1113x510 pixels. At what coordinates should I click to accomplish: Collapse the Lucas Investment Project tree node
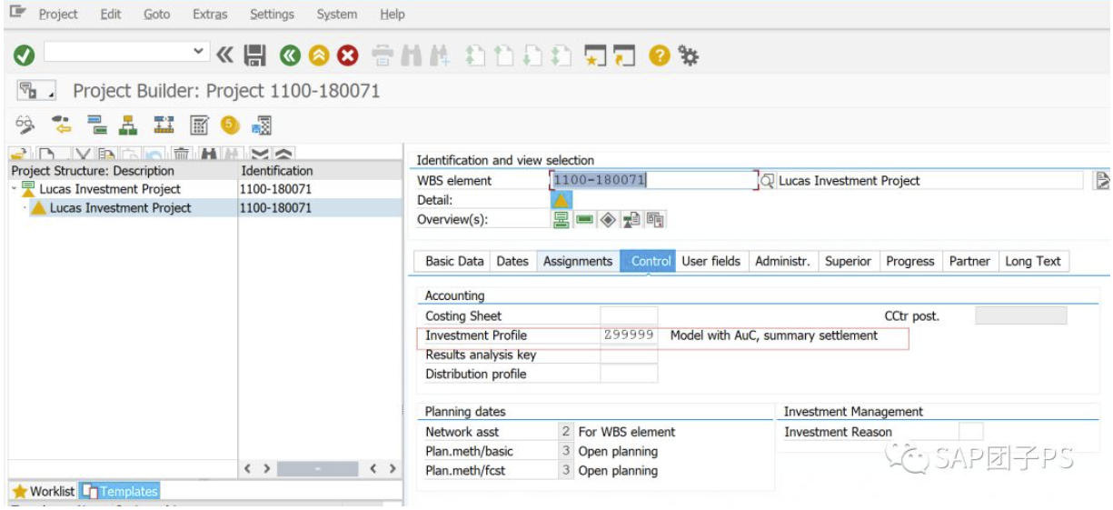click(x=14, y=189)
